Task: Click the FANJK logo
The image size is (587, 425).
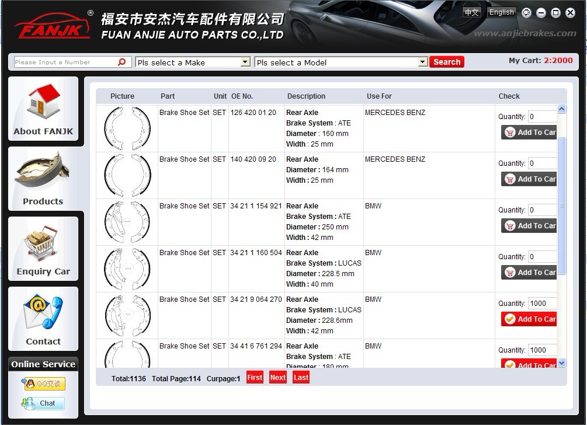Action: click(x=53, y=26)
